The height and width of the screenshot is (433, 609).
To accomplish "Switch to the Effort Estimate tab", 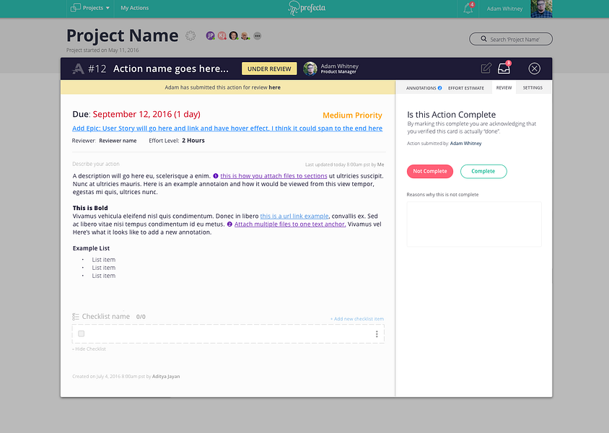I will coord(465,88).
